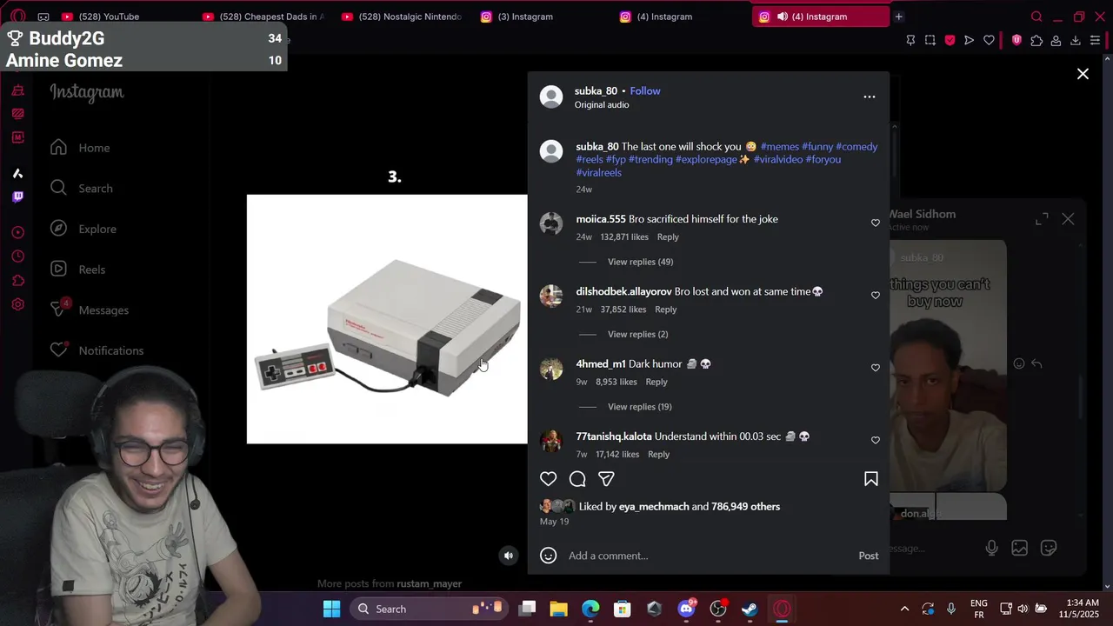
Task: Open the browser extensions puzzle icon
Action: [1036, 40]
